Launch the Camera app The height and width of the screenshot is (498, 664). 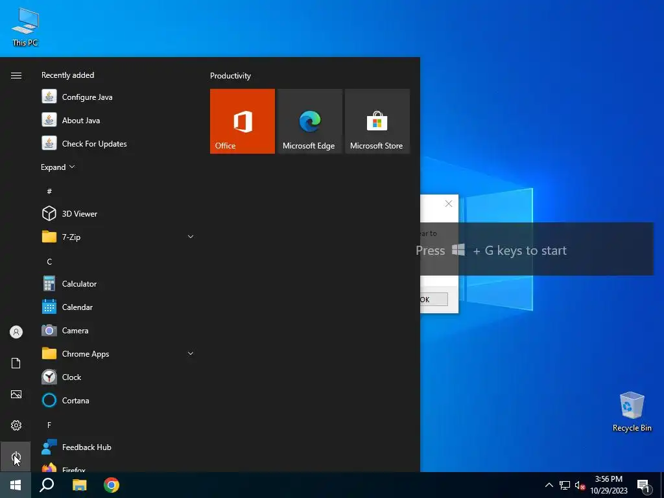(119, 330)
